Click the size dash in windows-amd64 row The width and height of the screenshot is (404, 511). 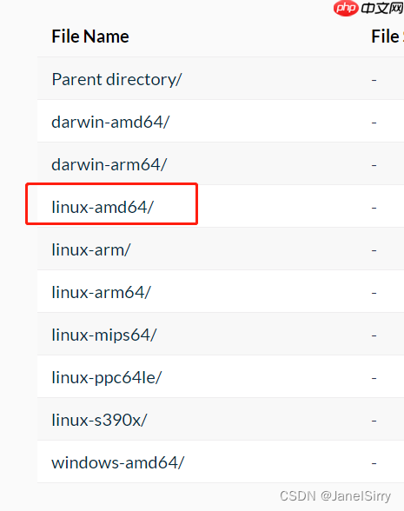pyautogui.click(x=374, y=463)
